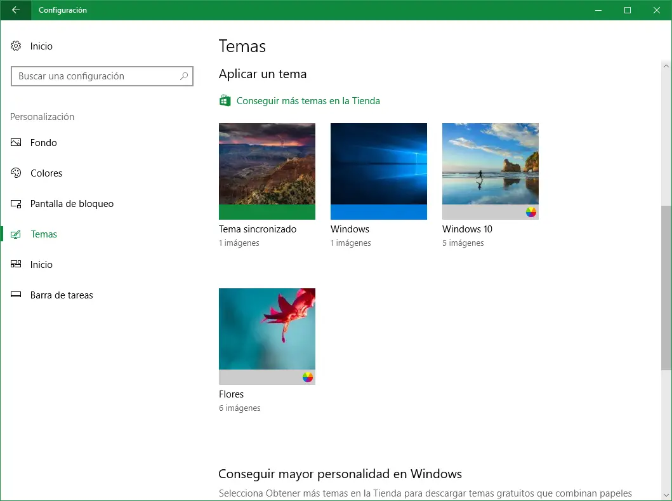This screenshot has width=672, height=501.
Task: Click blue accent bar of Windows theme
Action: pos(378,212)
